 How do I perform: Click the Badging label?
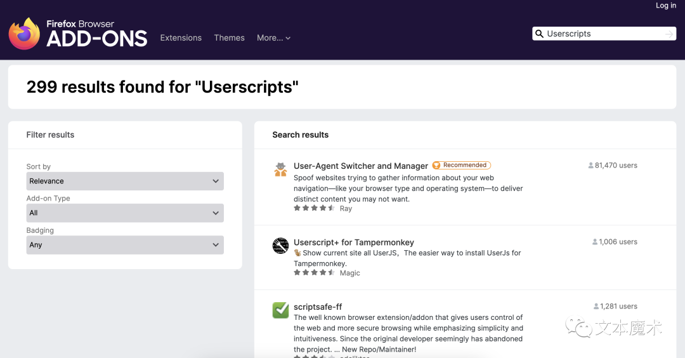coord(40,230)
